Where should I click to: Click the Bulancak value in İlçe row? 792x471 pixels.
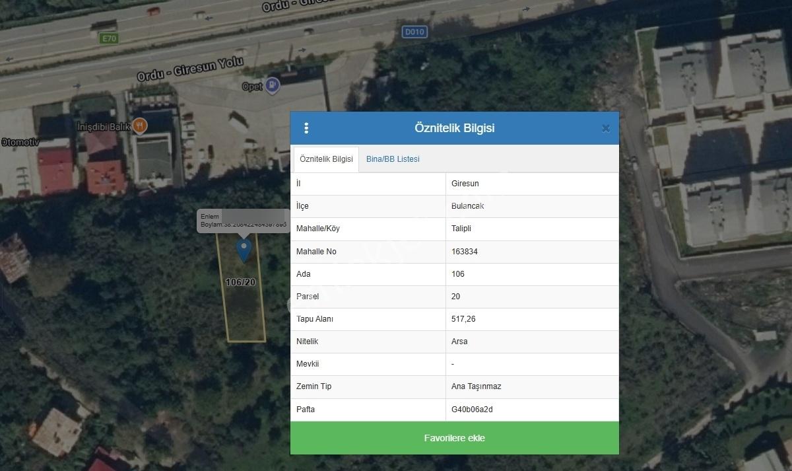tap(468, 206)
